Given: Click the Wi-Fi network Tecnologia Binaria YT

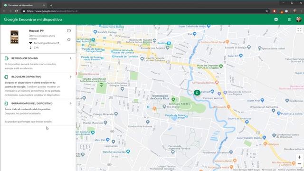Looking at the screenshot, I should tap(47, 43).
